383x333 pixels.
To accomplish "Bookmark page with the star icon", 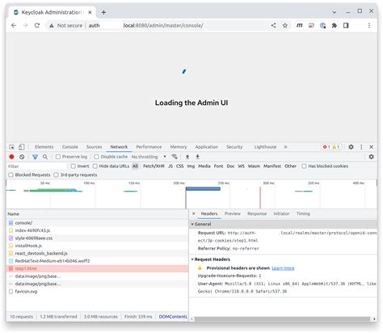I will click(285, 25).
